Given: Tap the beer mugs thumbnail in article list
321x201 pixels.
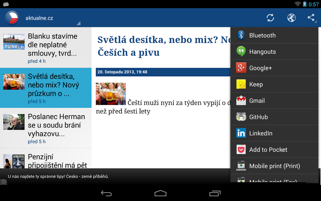Looking at the screenshot, I should (14, 82).
